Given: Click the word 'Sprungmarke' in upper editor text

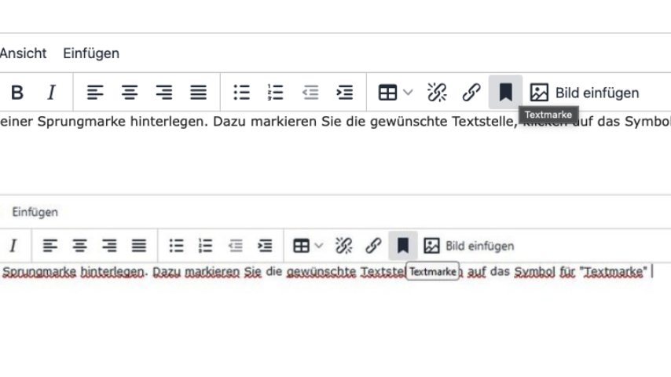Looking at the screenshot, I should pyautogui.click(x=82, y=122).
